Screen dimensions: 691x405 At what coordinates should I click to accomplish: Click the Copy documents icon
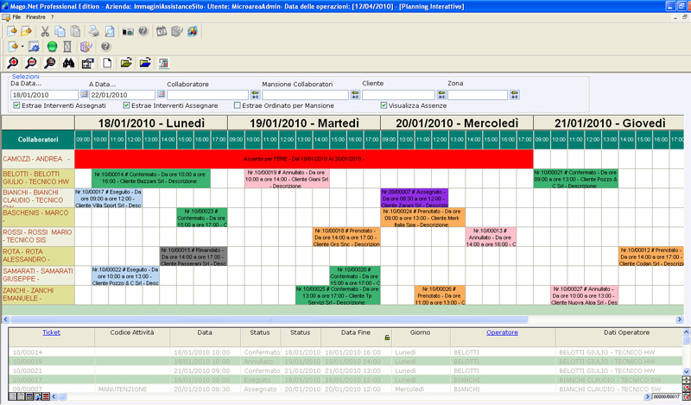point(60,31)
